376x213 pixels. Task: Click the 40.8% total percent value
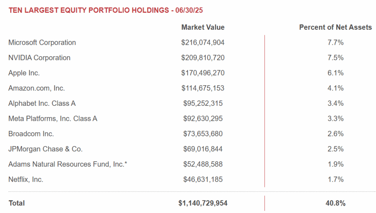[x=336, y=203]
